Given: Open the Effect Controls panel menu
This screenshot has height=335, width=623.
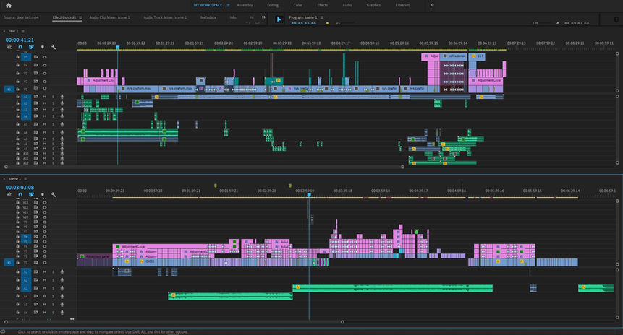Looking at the screenshot, I should coord(80,17).
